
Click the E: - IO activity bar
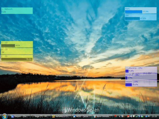tap(17, 59)
